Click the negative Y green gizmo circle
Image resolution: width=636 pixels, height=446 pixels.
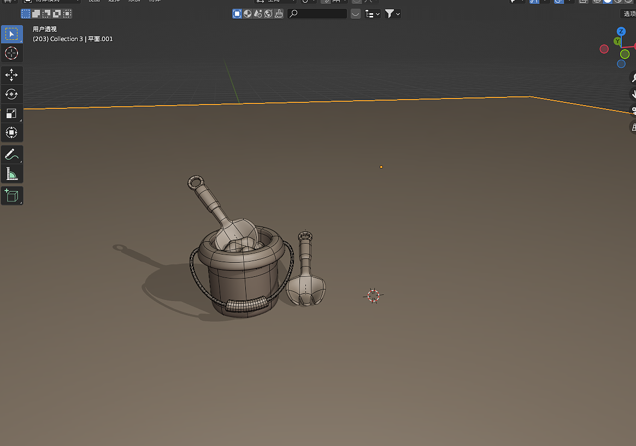coord(625,54)
